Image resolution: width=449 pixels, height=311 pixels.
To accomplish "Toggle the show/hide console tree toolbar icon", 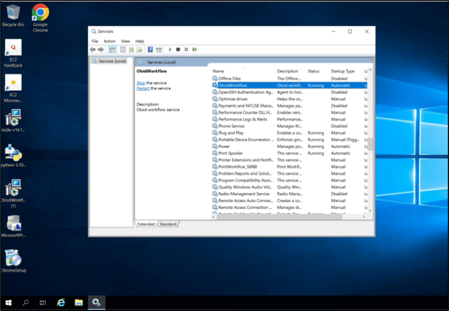I will pyautogui.click(x=112, y=50).
